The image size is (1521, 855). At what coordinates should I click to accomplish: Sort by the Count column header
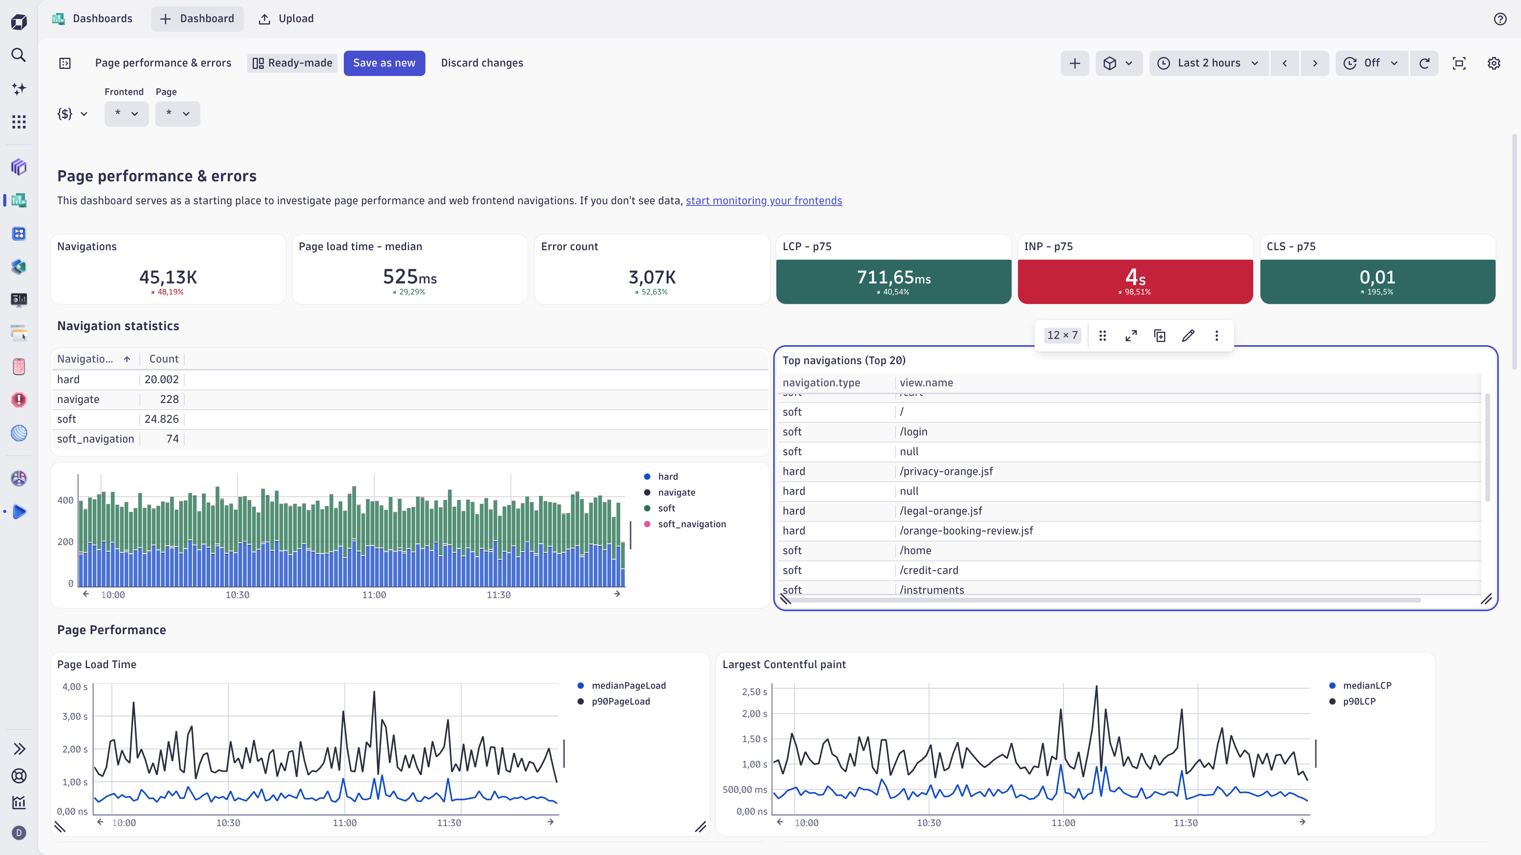164,359
